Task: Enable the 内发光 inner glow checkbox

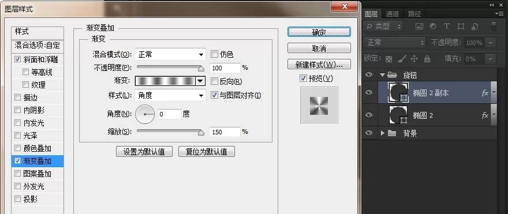Action: click(17, 123)
